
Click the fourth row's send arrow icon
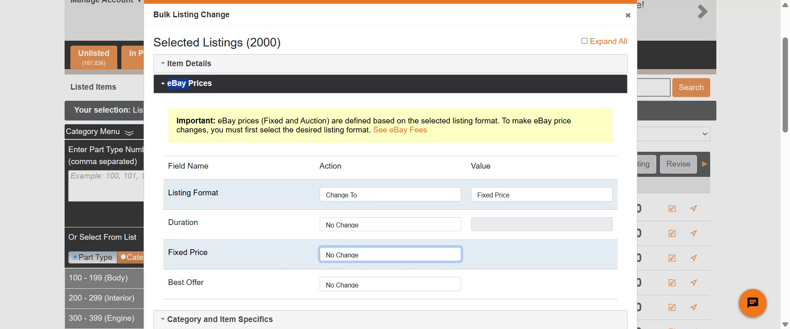694,283
